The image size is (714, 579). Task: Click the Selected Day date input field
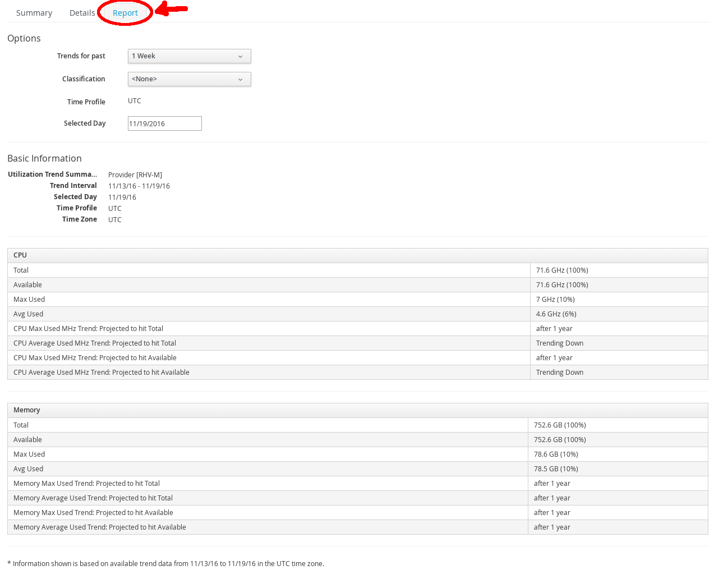(165, 123)
